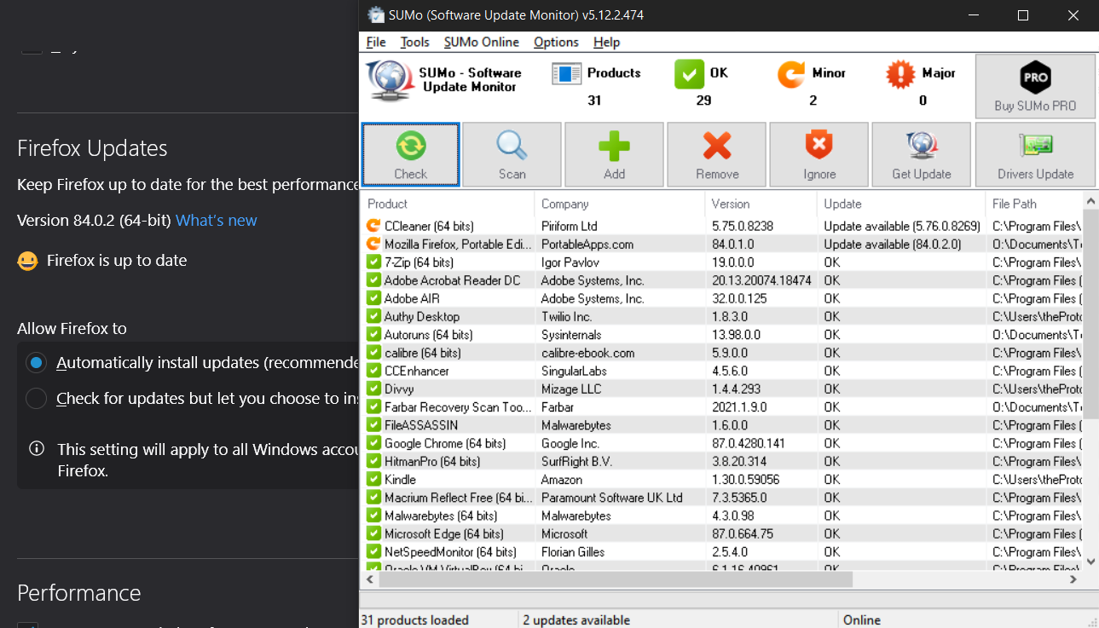Start a Scan with the magnifier icon

point(512,154)
